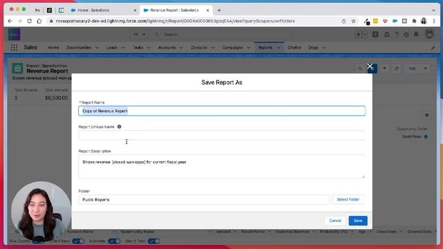Image resolution: width=443 pixels, height=249 pixels.
Task: Open the Chatter navigation tab
Action: click(294, 48)
